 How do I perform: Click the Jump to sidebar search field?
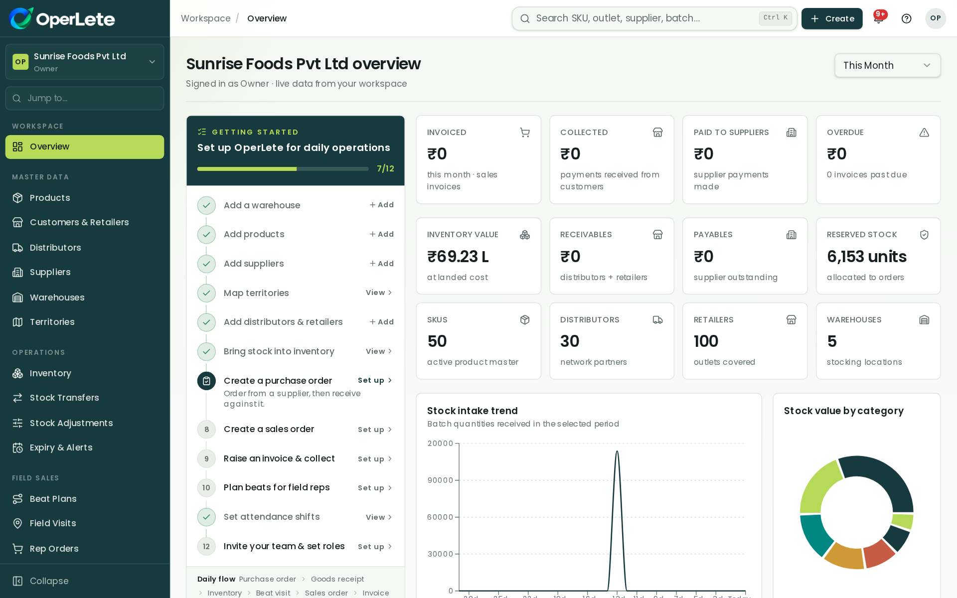[85, 98]
